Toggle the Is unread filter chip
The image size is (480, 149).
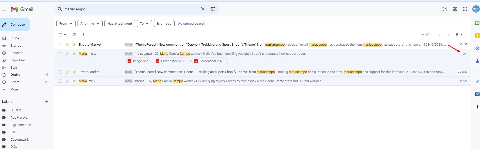164,24
